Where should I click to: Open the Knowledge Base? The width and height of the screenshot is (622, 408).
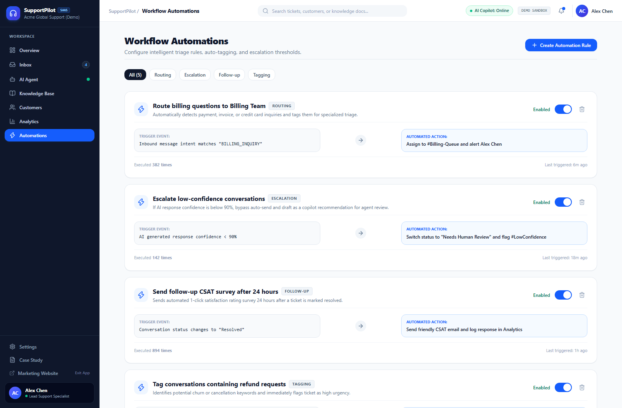[x=49, y=94]
